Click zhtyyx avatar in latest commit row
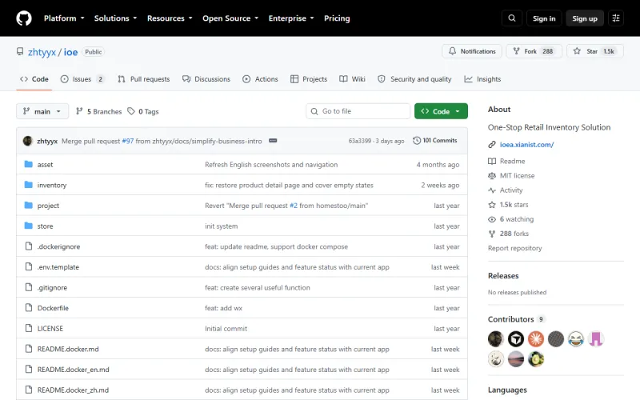 28,141
